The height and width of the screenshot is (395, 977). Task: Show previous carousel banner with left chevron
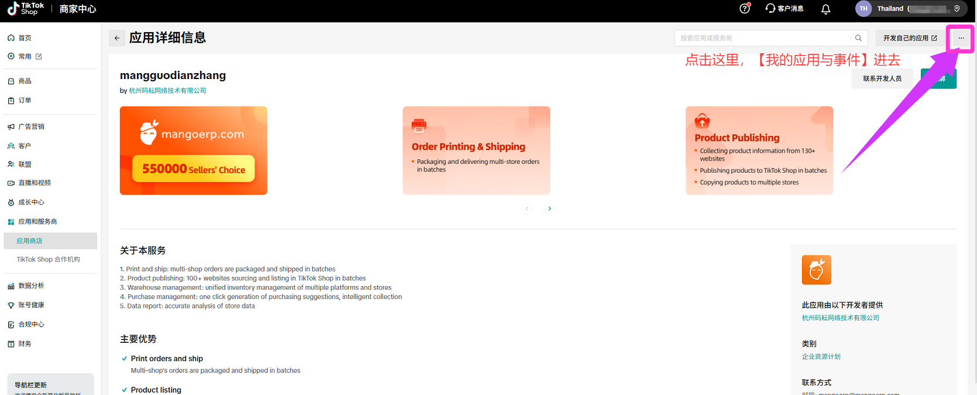[527, 208]
